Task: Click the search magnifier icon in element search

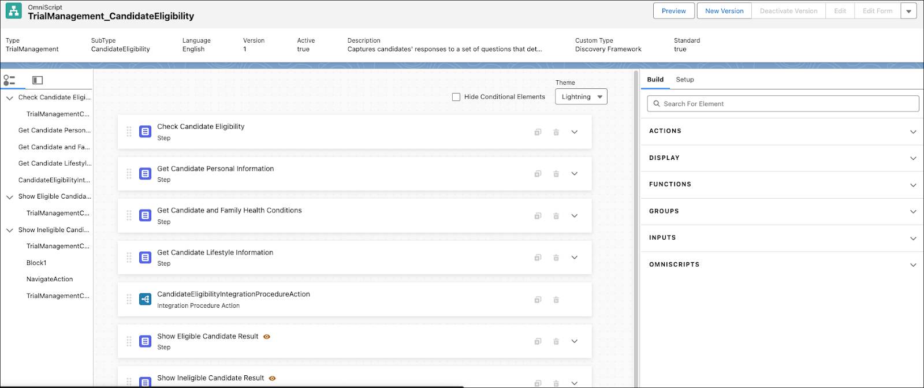Action: click(x=657, y=104)
